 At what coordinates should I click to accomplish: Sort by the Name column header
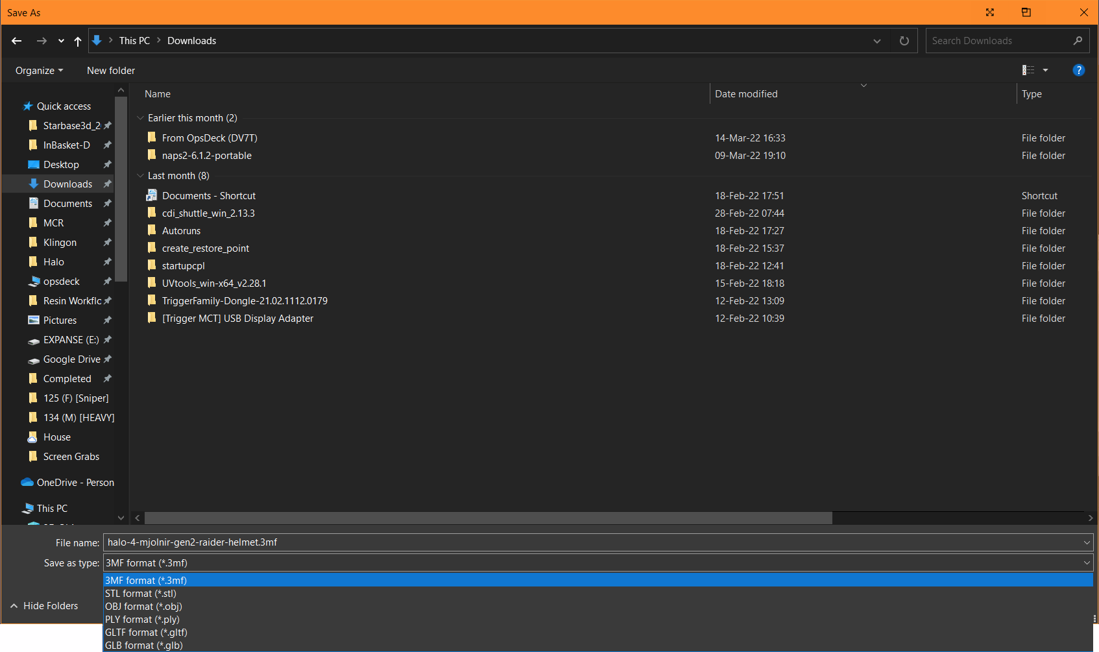[x=158, y=94]
